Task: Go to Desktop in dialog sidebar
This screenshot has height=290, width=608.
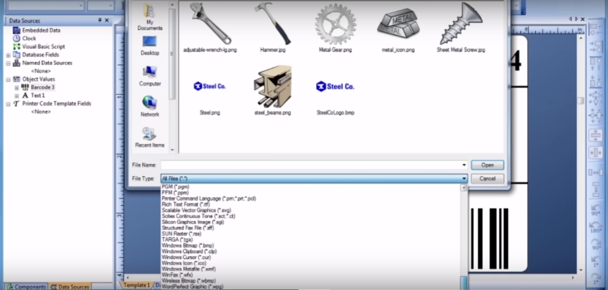Action: pos(149,46)
